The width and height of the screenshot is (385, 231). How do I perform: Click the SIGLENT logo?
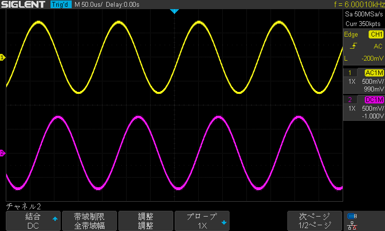click(23, 4)
